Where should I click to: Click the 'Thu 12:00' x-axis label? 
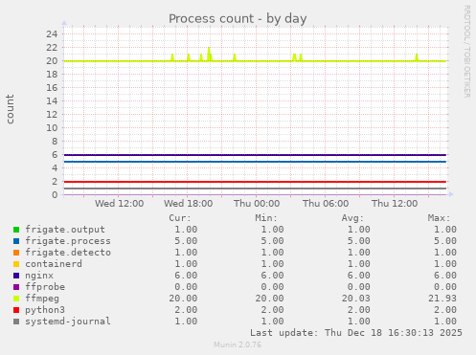coord(395,204)
